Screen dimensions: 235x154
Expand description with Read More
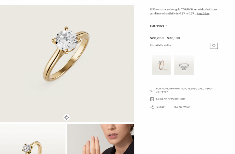[x=203, y=14]
